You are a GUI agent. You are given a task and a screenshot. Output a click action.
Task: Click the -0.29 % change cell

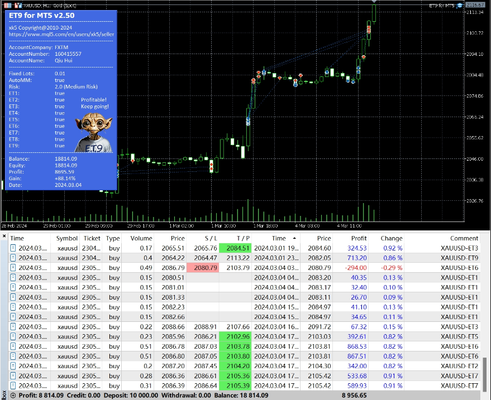pyautogui.click(x=392, y=268)
